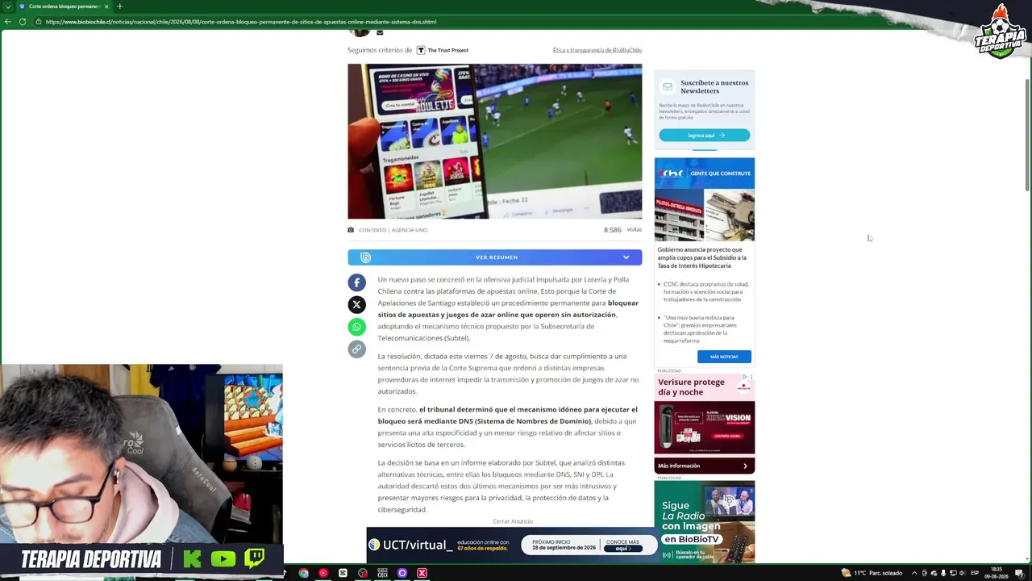Focus the browser address bar URL
Screen dimensions: 1032x581
point(241,22)
